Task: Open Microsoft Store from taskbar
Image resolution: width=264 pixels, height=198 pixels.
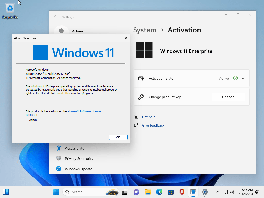Action: [x=171, y=192]
